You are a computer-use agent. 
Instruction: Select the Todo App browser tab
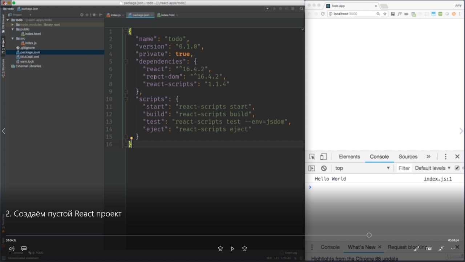pyautogui.click(x=351, y=6)
